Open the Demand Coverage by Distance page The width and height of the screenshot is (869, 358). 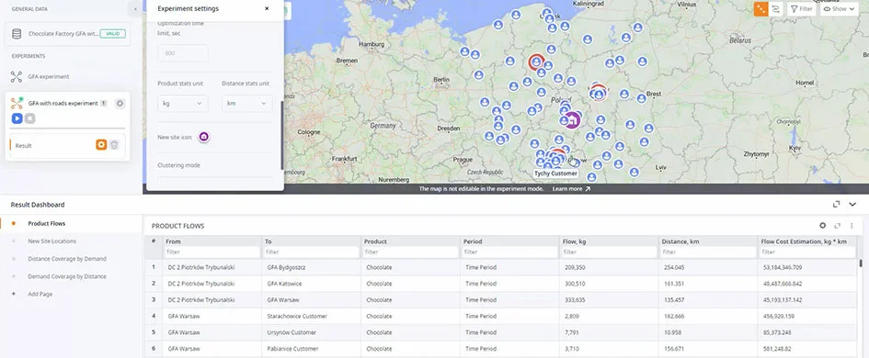click(66, 276)
